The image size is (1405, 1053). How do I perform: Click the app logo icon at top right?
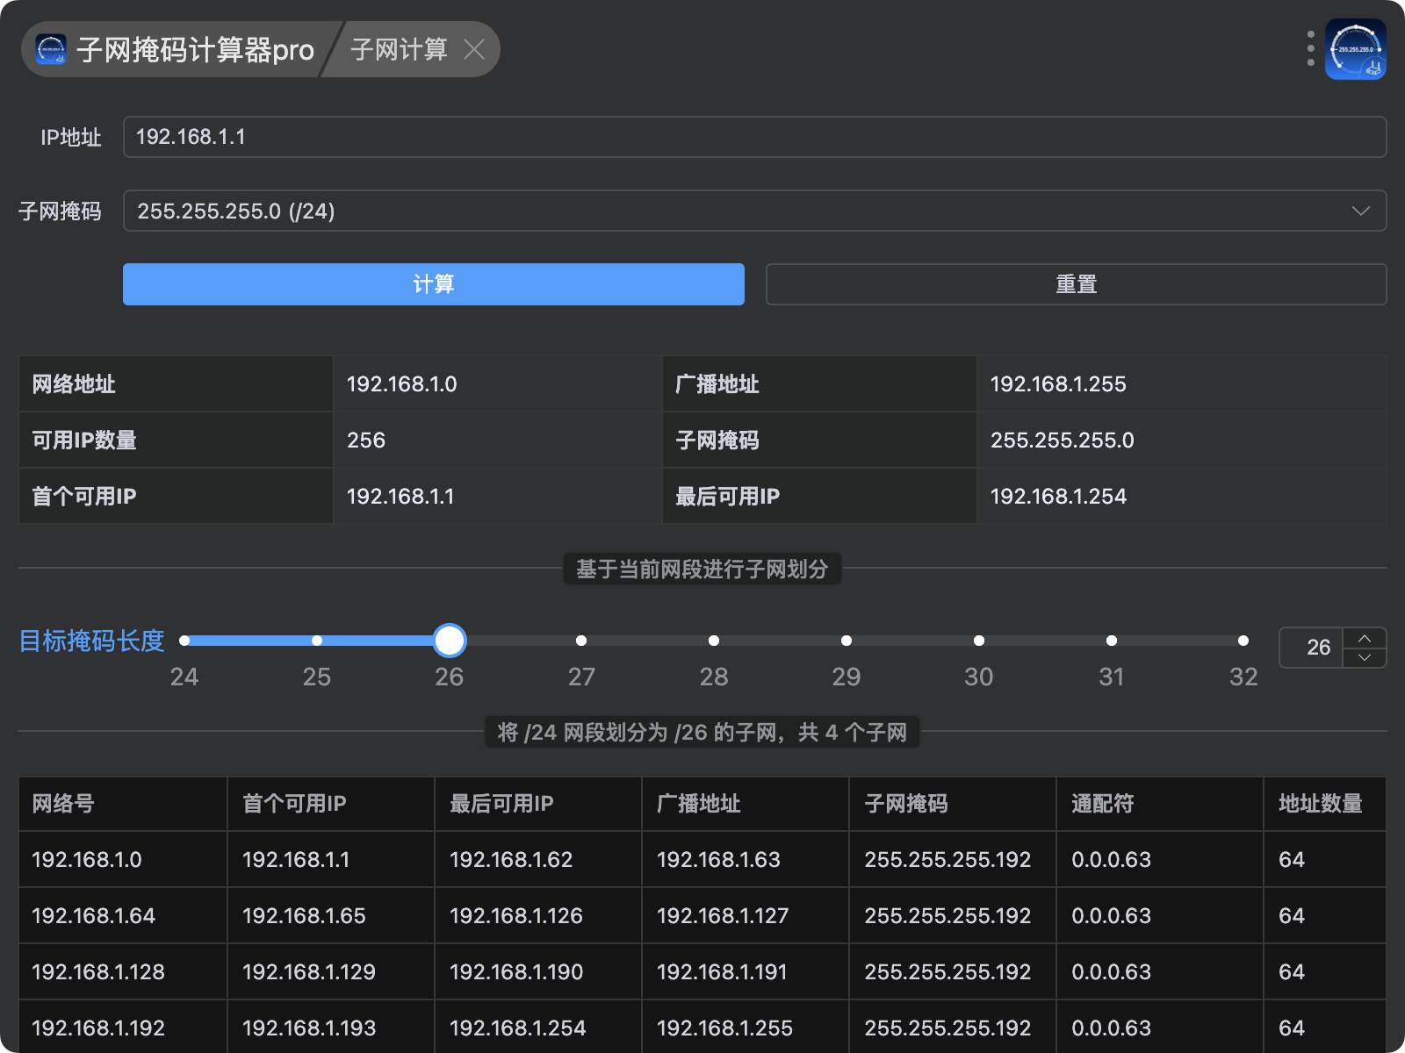click(1355, 49)
